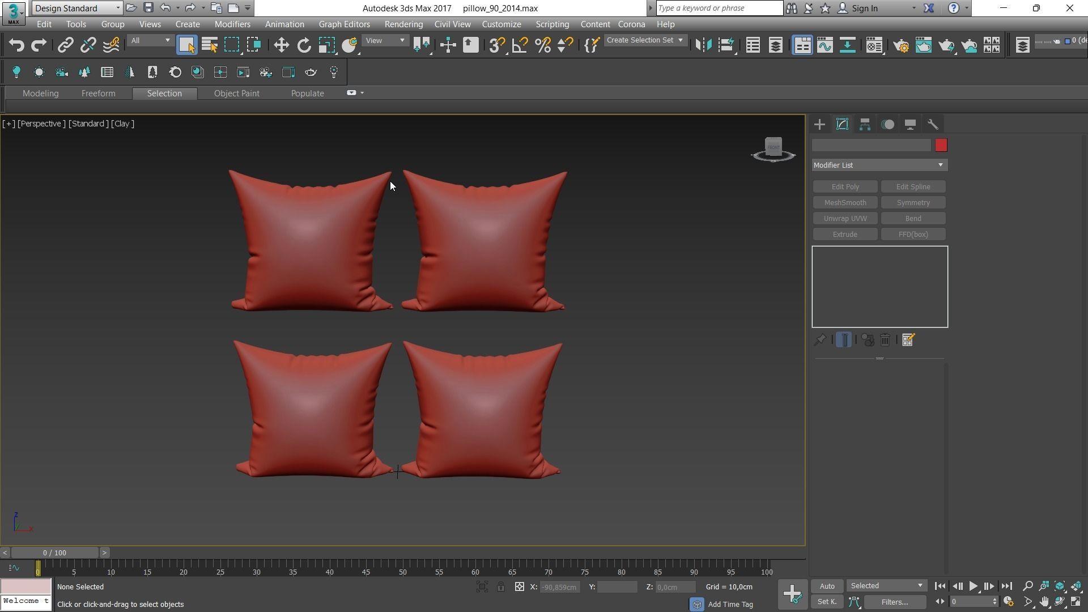Screen dimensions: 1088x612
Task: Open the Motion command panel tab
Action: 888,125
